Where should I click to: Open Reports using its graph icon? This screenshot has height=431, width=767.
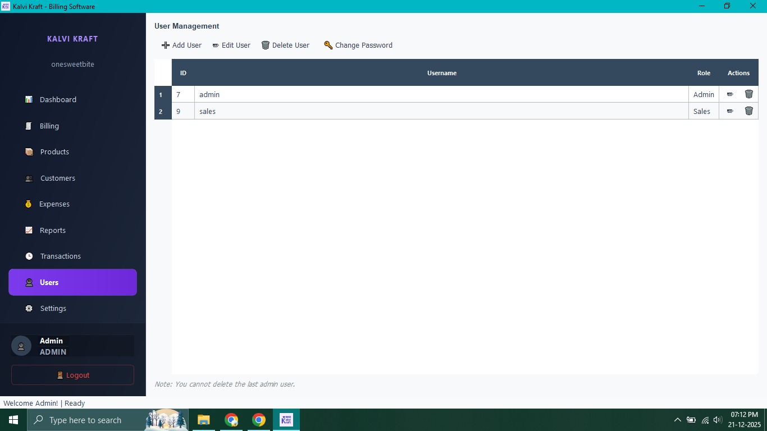pos(29,230)
